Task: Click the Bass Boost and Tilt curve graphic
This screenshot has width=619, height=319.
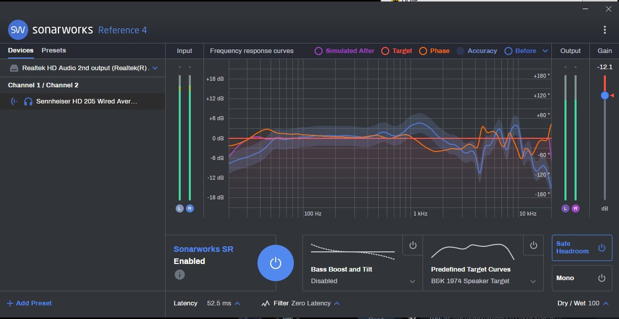Action: click(x=353, y=251)
